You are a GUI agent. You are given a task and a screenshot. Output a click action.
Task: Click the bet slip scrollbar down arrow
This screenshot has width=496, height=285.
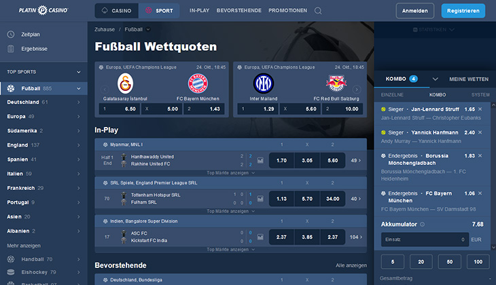pos(493,248)
